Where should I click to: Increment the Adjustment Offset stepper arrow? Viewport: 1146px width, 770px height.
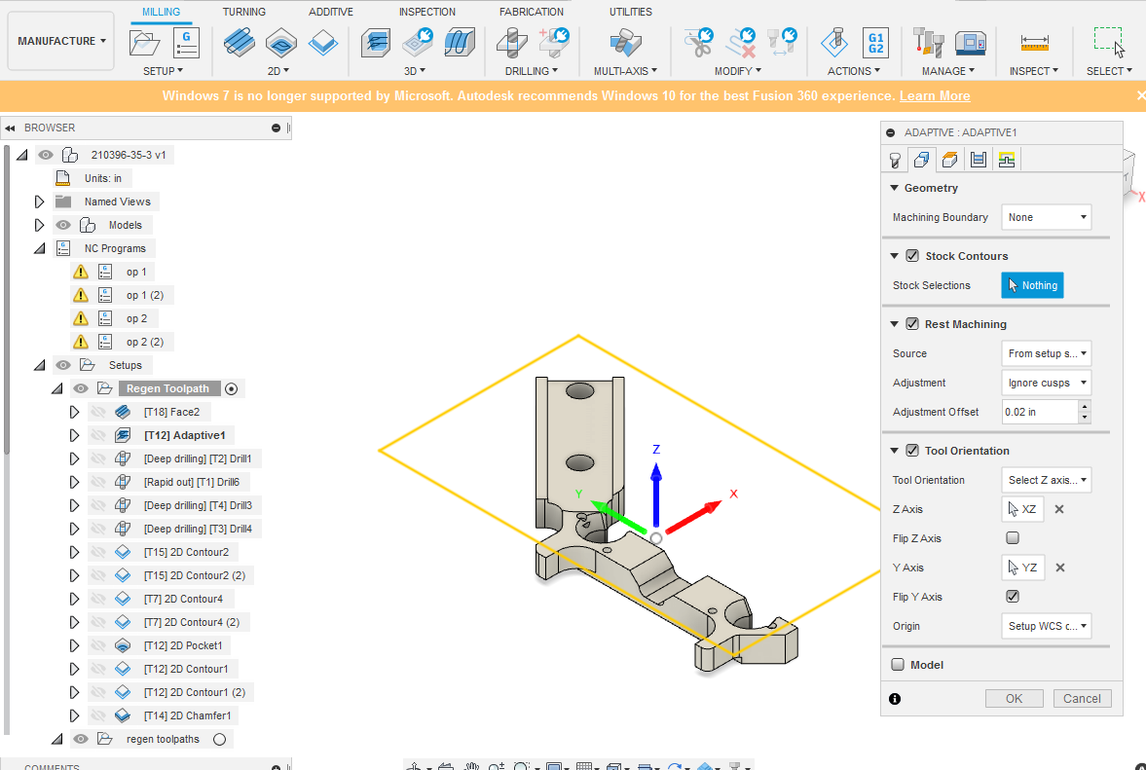pyautogui.click(x=1086, y=406)
